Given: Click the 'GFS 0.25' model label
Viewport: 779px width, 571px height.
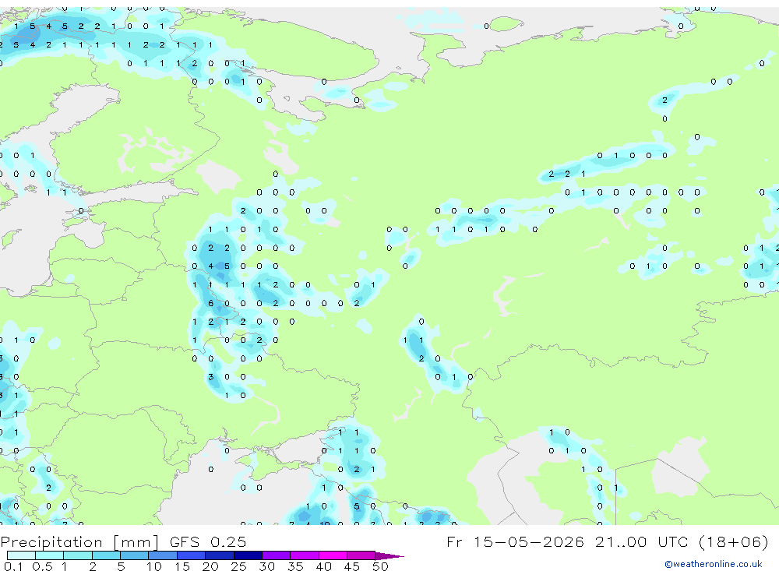Looking at the screenshot, I should pyautogui.click(x=208, y=541).
